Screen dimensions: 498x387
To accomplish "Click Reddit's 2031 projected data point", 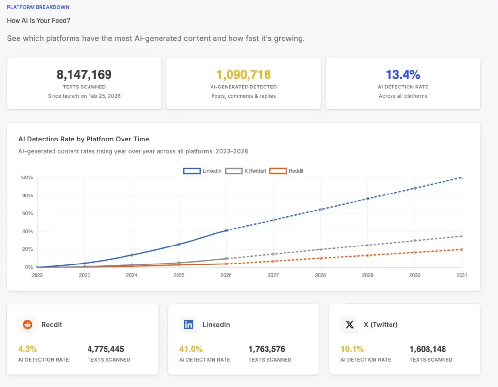I will [462, 249].
